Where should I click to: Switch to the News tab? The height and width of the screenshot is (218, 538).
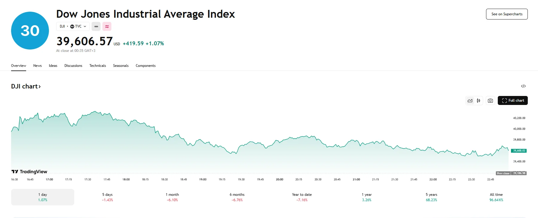point(38,66)
